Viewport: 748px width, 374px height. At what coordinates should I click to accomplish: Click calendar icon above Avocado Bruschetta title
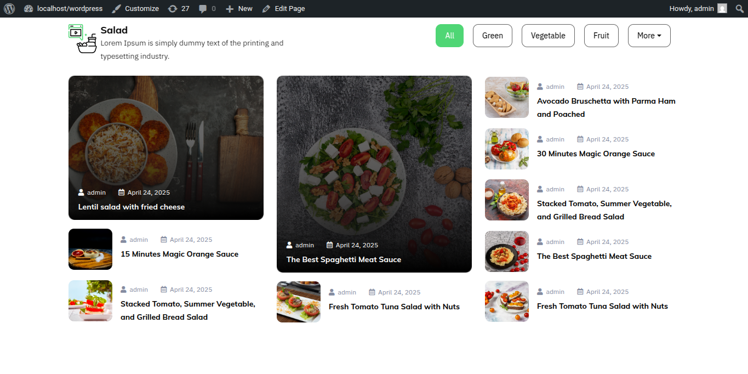coord(580,87)
